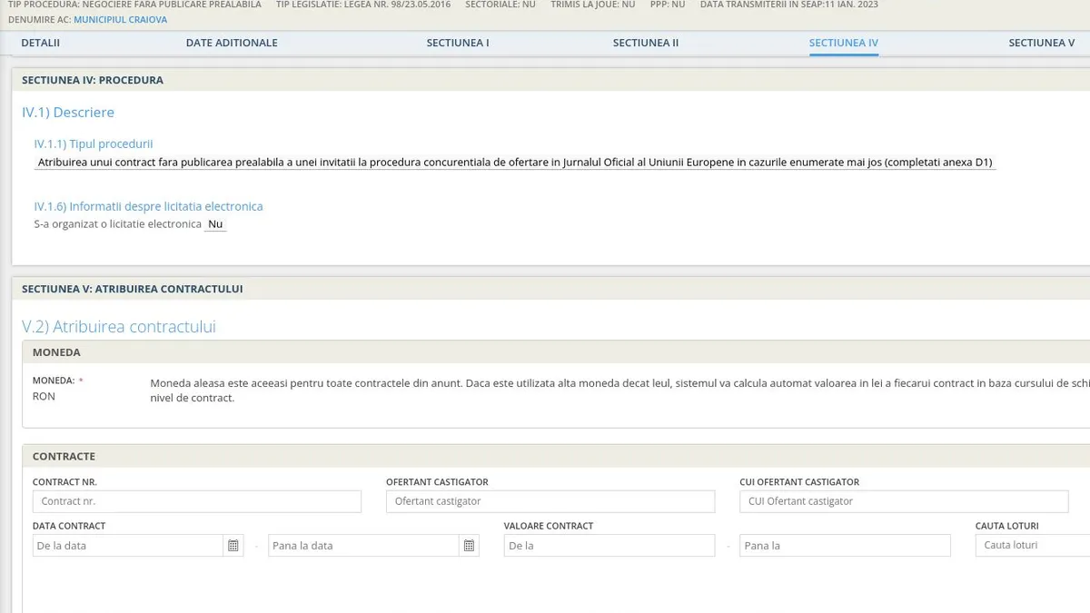Click the Nu value for licitatie electronica
The image size is (1090, 613).
(215, 223)
